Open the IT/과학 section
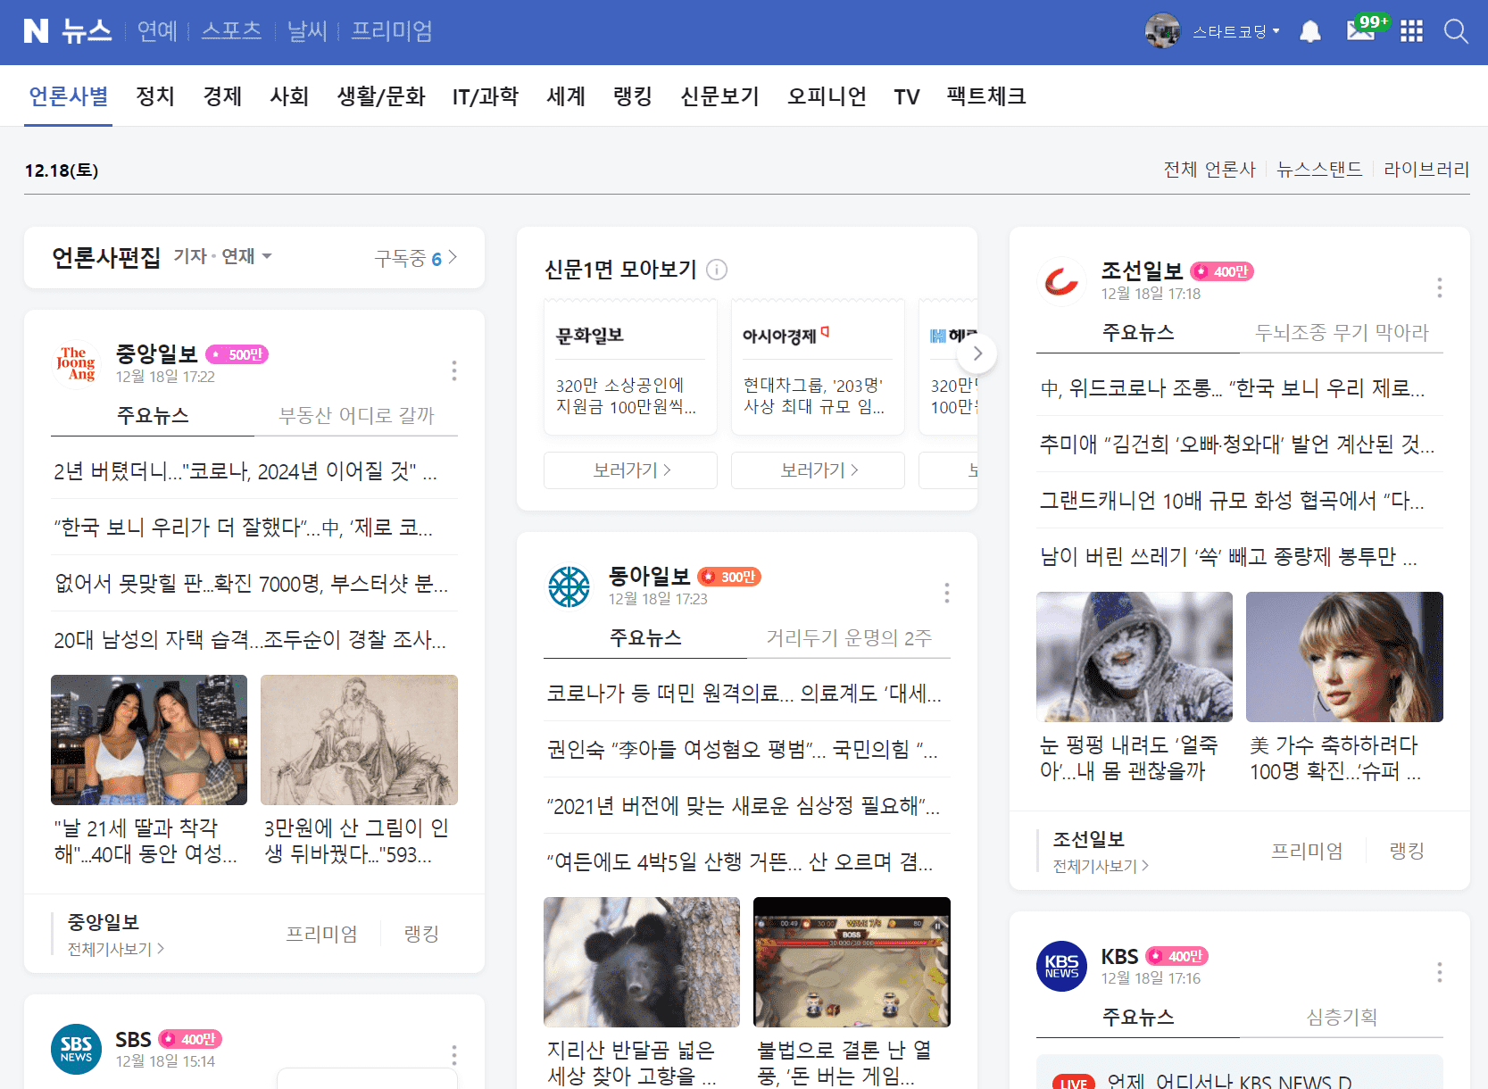 486,96
